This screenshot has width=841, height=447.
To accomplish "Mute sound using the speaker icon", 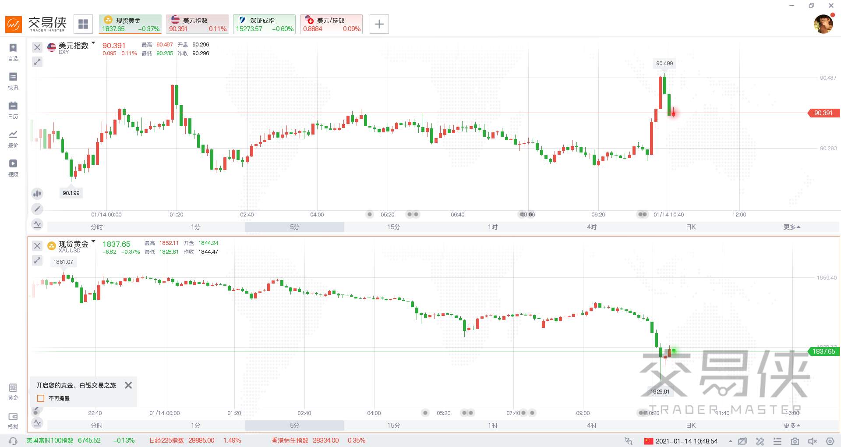I will 812,441.
